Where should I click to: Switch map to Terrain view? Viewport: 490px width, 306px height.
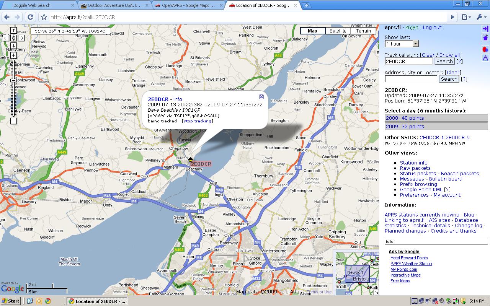(363, 31)
